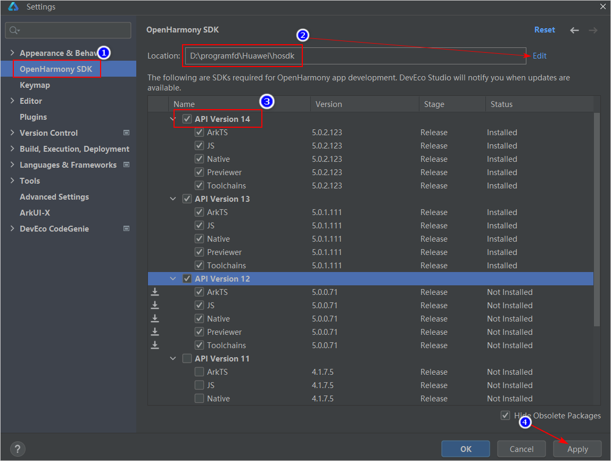
Task: Click the download icon beside Native 5.0.0.71
Action: click(x=155, y=318)
